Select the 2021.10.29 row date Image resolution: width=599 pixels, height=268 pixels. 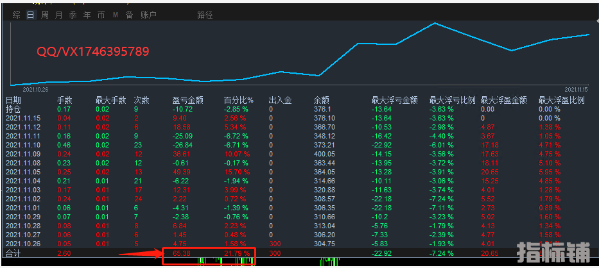tap(23, 217)
